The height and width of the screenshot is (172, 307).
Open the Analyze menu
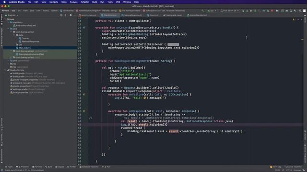coord(73,2)
